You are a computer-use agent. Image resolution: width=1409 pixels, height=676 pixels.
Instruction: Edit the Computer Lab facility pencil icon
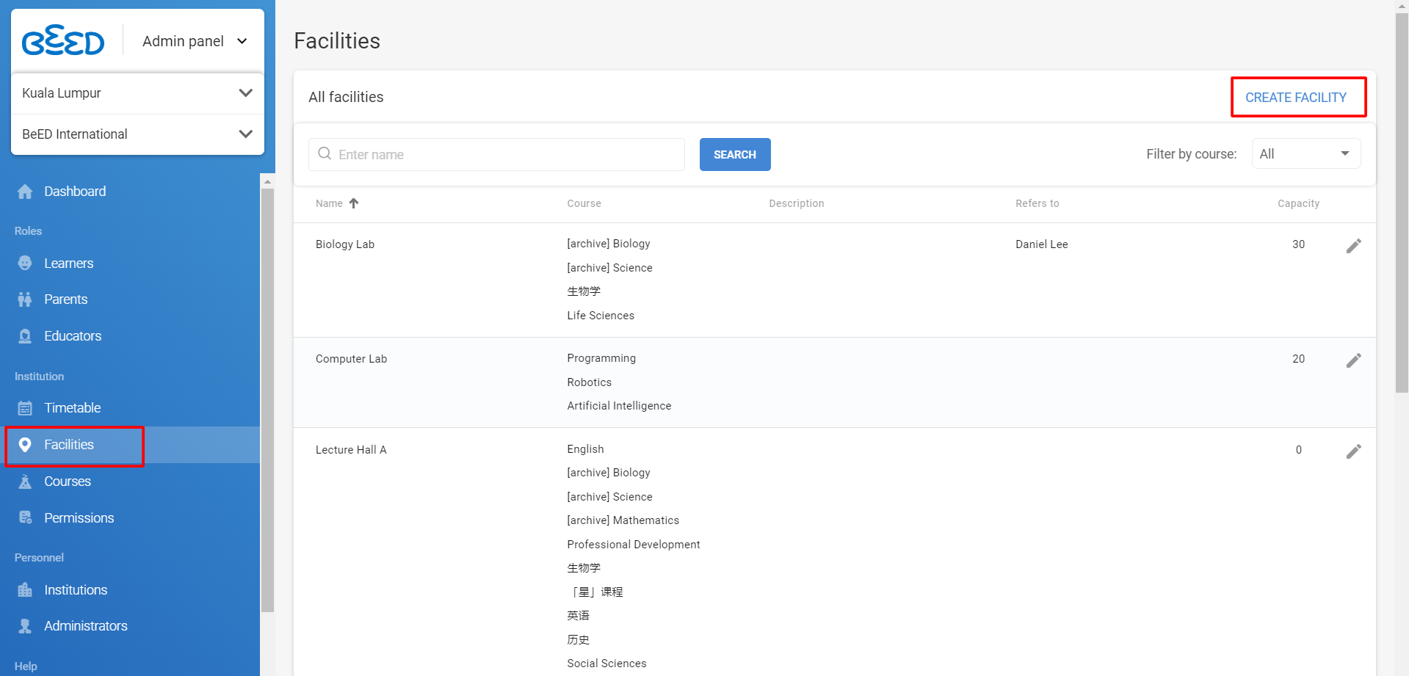pyautogui.click(x=1353, y=360)
